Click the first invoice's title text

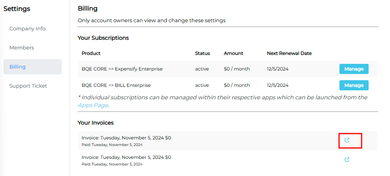point(126,138)
